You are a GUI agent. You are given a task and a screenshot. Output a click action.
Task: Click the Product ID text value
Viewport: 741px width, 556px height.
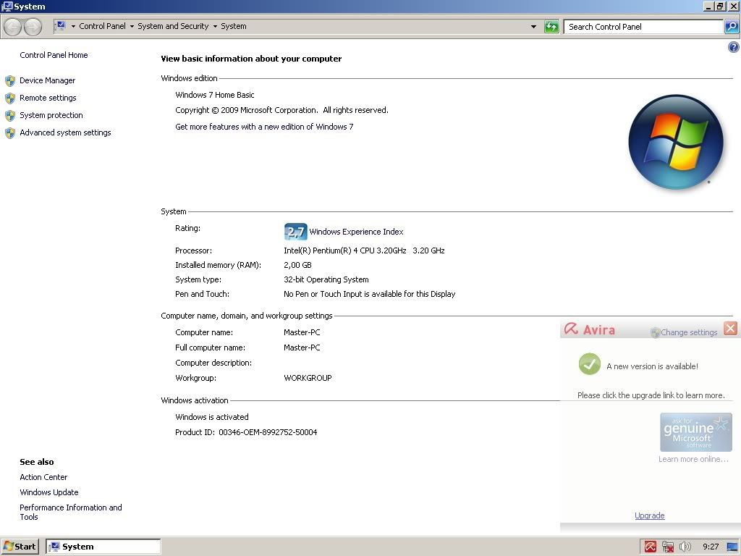coord(268,432)
